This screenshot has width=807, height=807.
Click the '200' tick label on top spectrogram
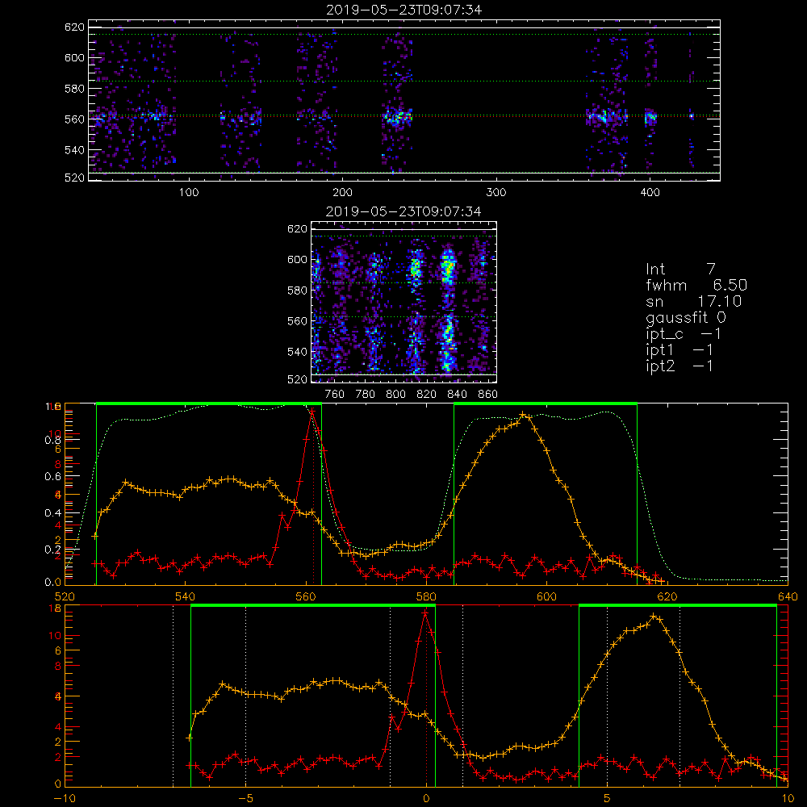342,193
